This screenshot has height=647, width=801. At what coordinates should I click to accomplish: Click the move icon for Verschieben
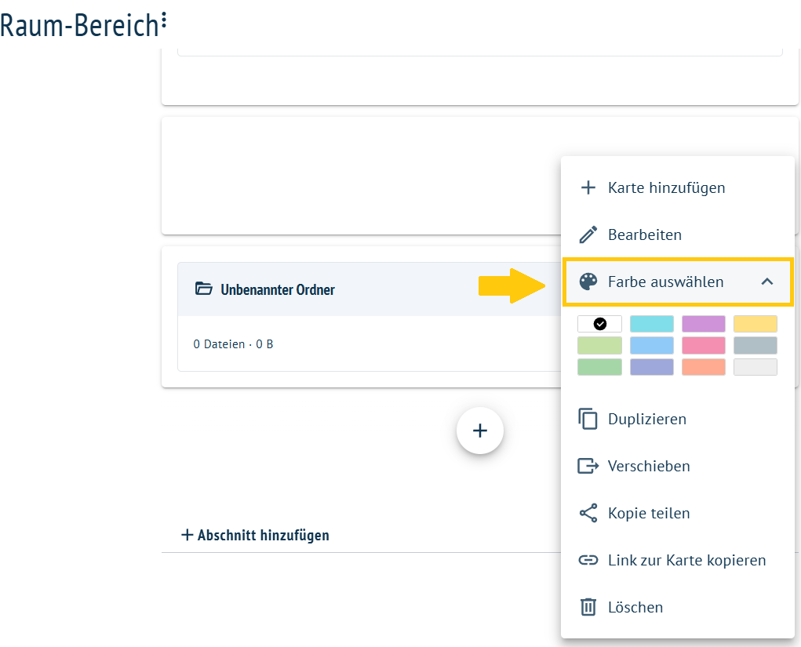click(x=588, y=466)
